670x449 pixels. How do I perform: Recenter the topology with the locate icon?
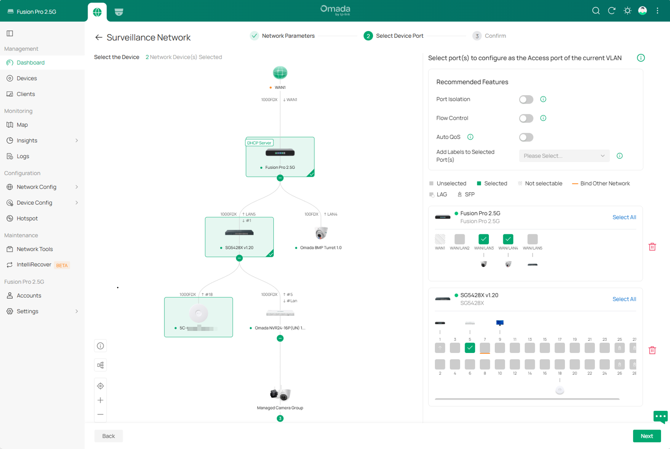[x=100, y=386]
